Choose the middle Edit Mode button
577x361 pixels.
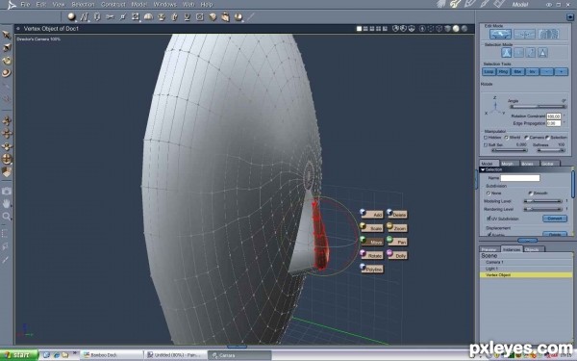pos(524,34)
